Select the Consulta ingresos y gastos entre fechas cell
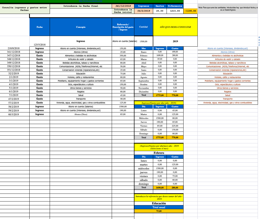The width and height of the screenshot is (260, 219). pos(24,9)
